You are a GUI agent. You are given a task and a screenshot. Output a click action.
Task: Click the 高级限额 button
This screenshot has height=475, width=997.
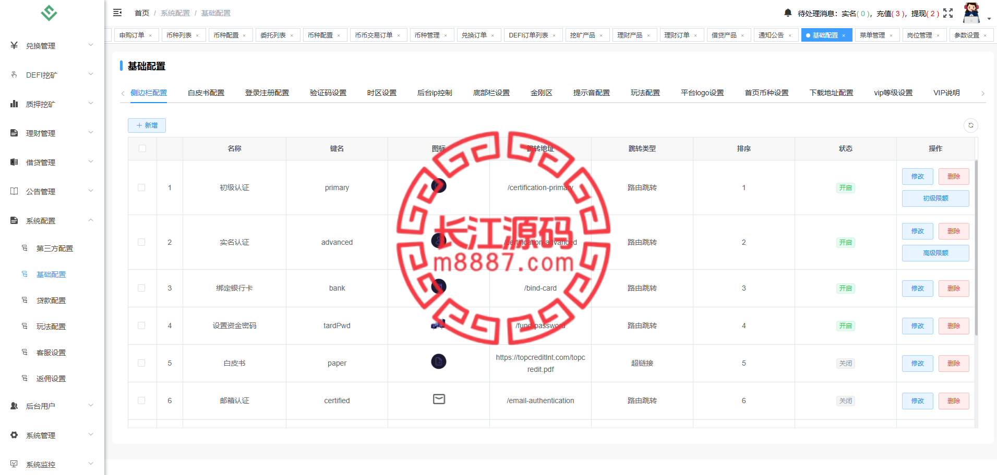935,253
